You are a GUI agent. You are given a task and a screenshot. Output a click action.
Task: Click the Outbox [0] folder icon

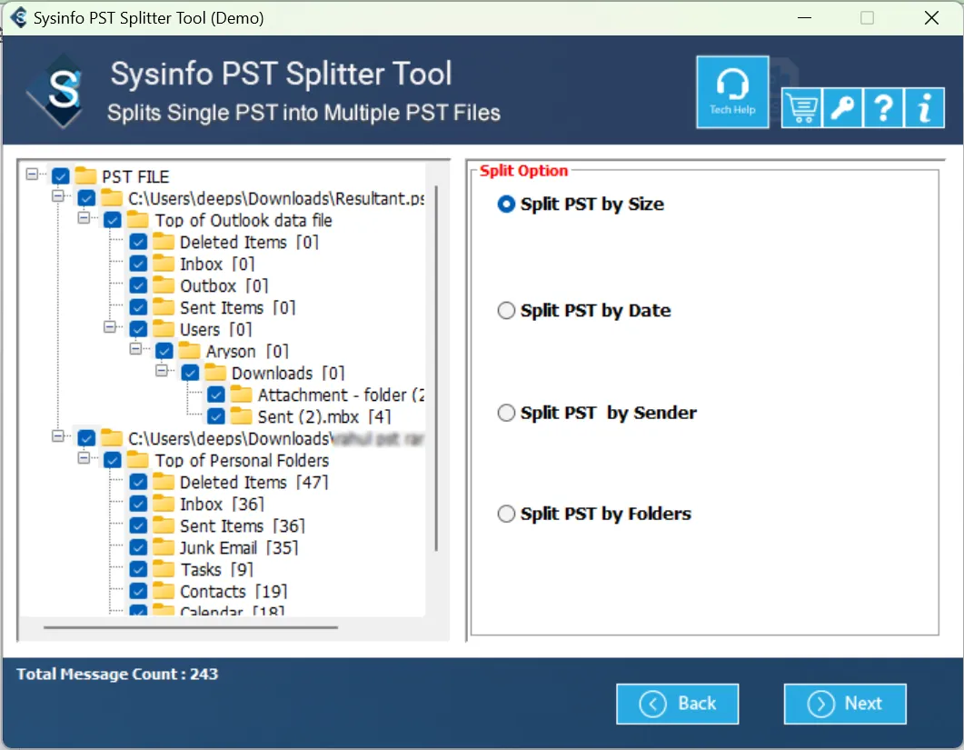(x=164, y=285)
